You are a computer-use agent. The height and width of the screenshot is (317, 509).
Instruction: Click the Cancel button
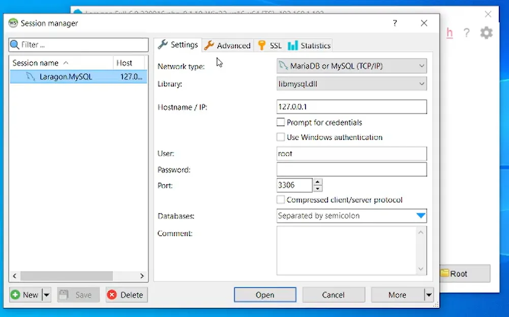coord(334,295)
